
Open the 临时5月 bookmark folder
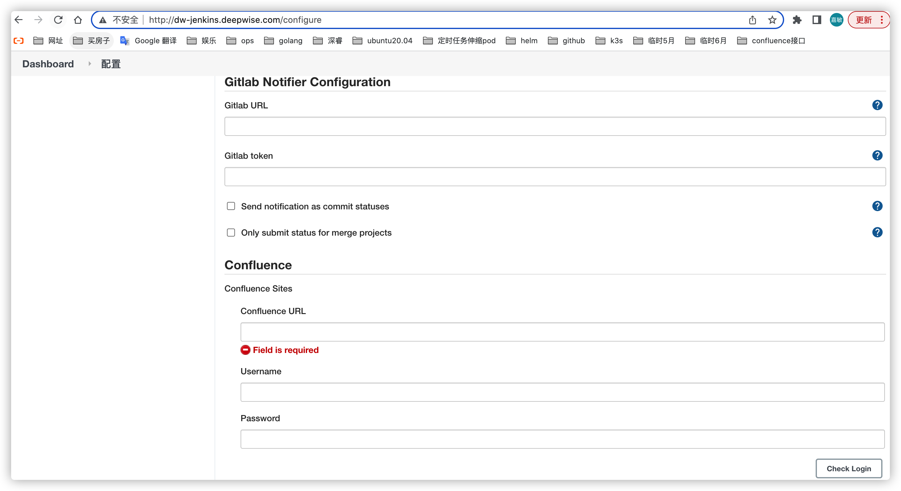[654, 41]
